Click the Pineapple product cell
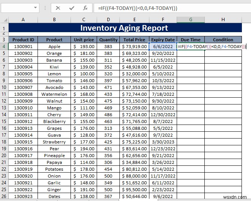The height and width of the screenshot is (201, 251). (x=54, y=156)
